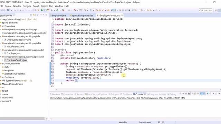Screen dimensions: 221x124
Task: Open the Run menu
Action: click(51, 6)
